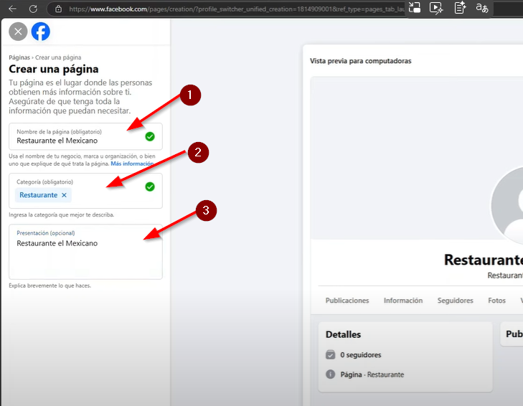Open the translate page icon

[482, 8]
